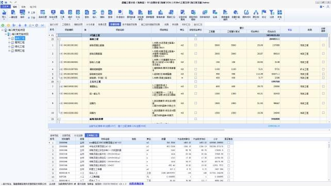Open the 取费设置 sub-tab

[x=103, y=24]
